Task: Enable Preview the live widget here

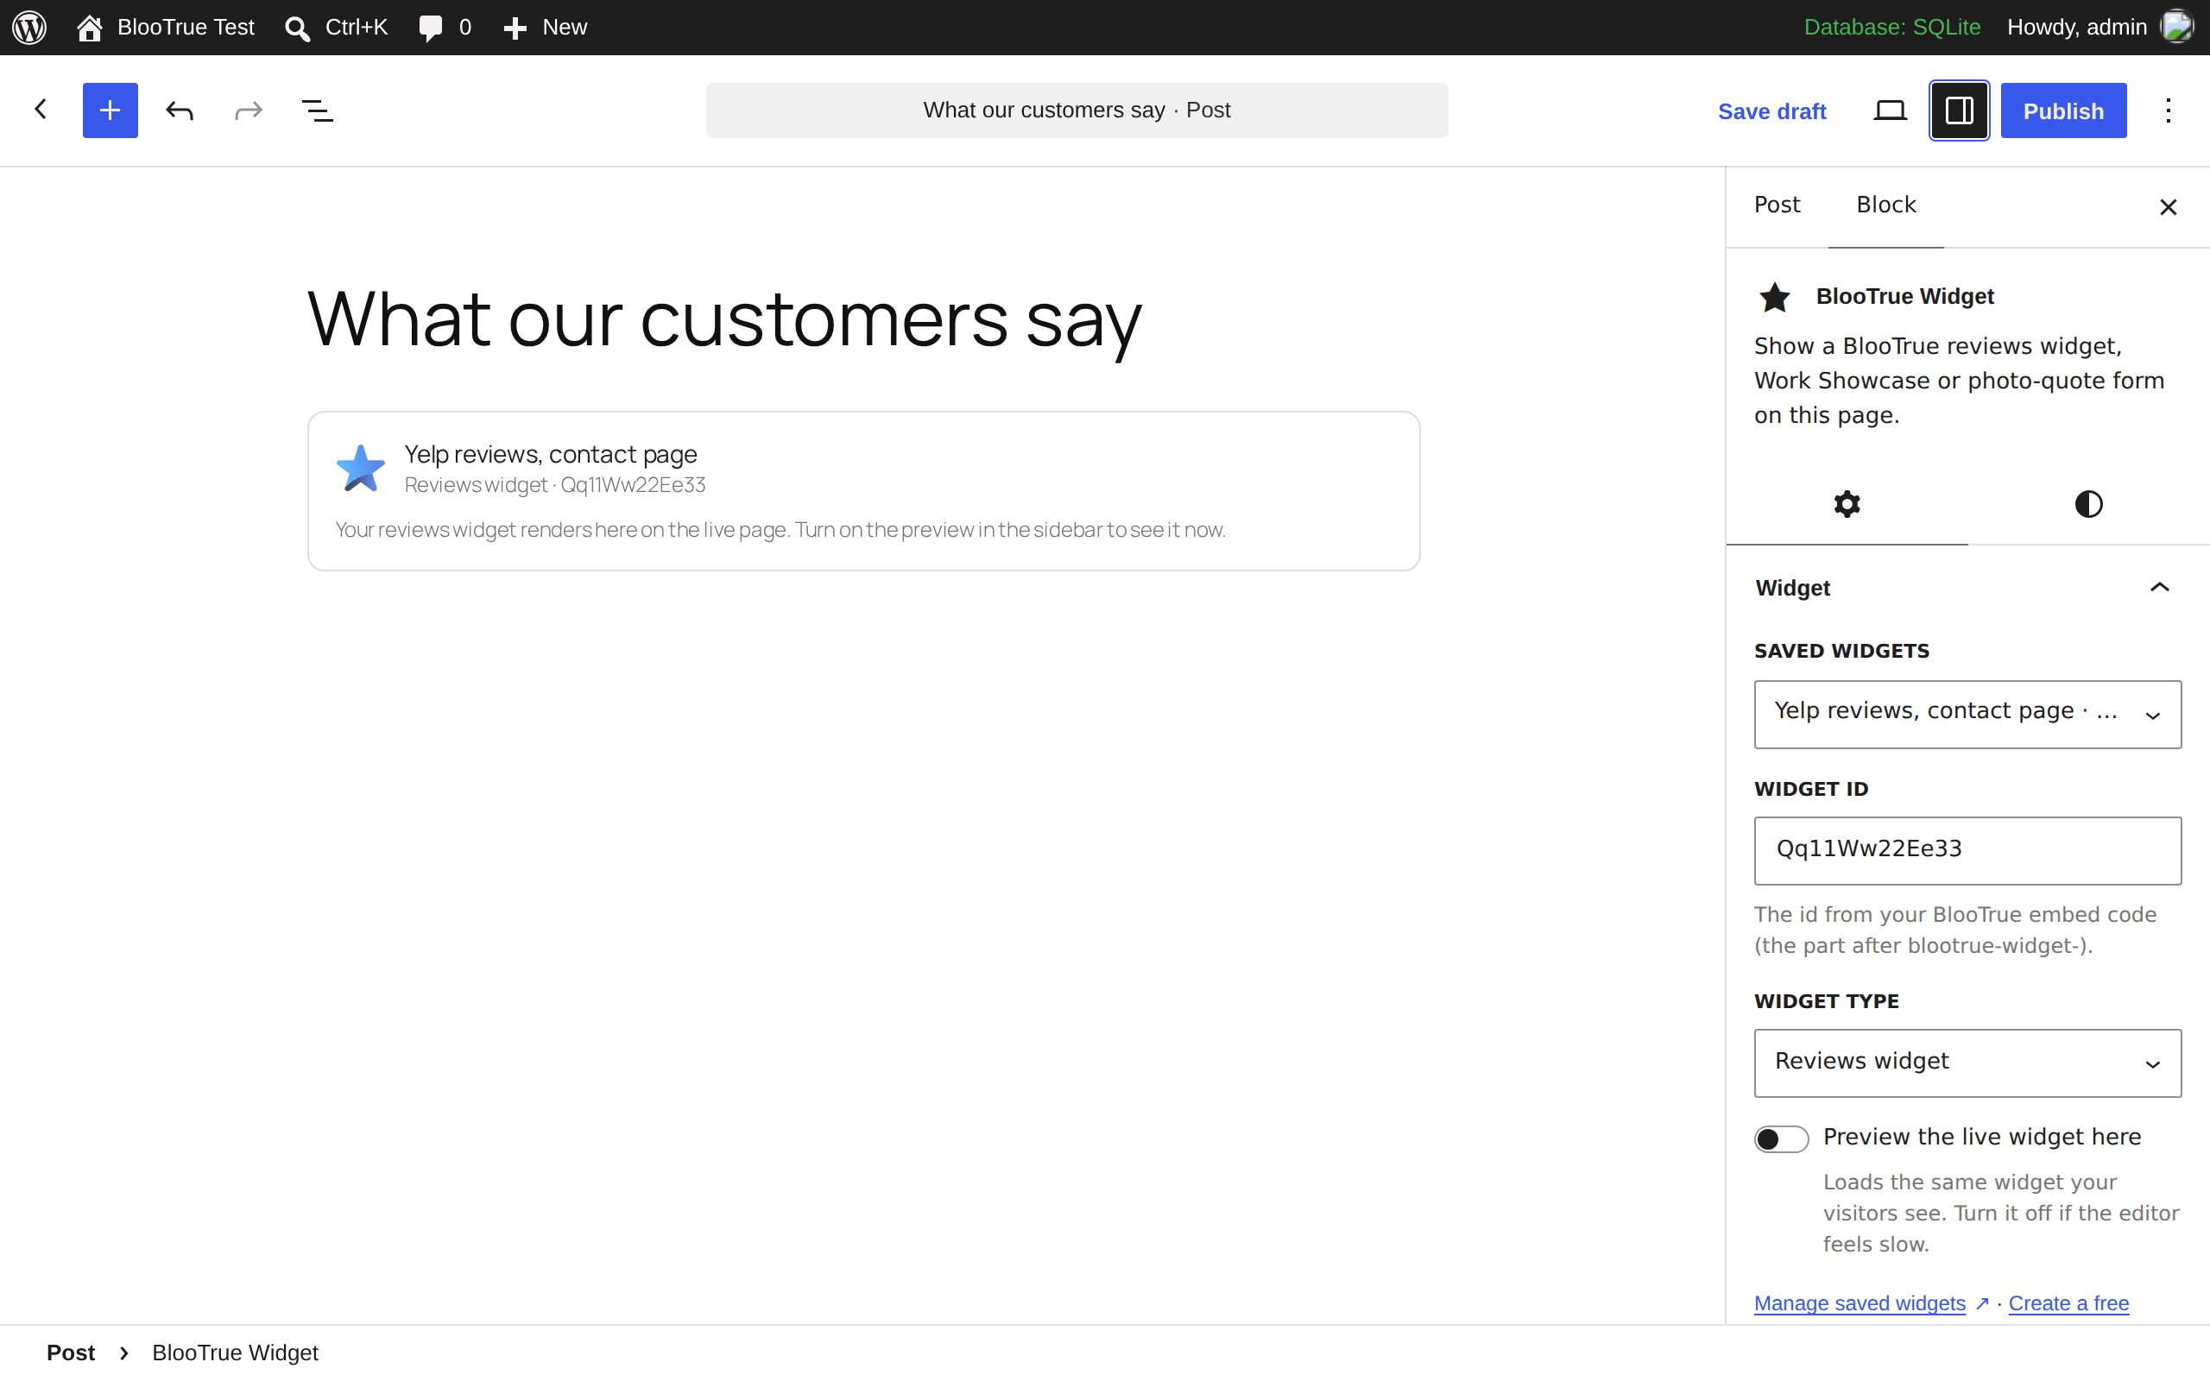Action: [x=1781, y=1139]
